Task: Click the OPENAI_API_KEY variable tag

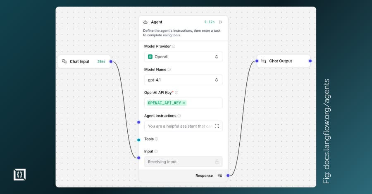Action: point(167,103)
